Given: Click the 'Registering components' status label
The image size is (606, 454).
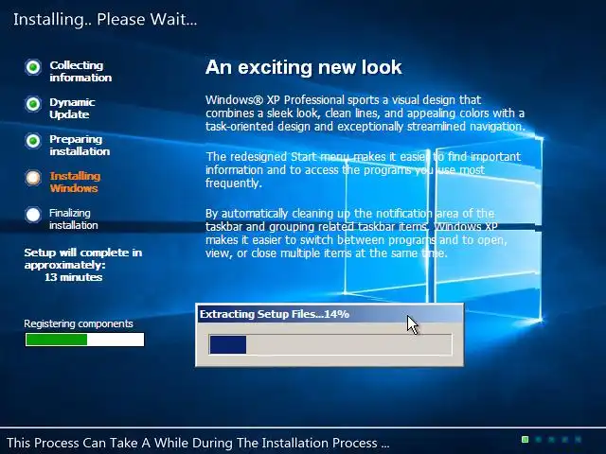Looking at the screenshot, I should coord(79,323).
